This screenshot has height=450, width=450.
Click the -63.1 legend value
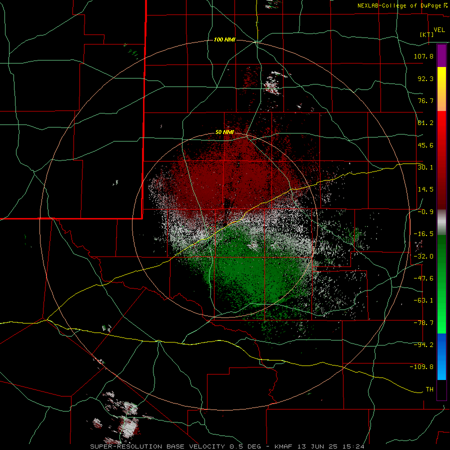pyautogui.click(x=423, y=300)
